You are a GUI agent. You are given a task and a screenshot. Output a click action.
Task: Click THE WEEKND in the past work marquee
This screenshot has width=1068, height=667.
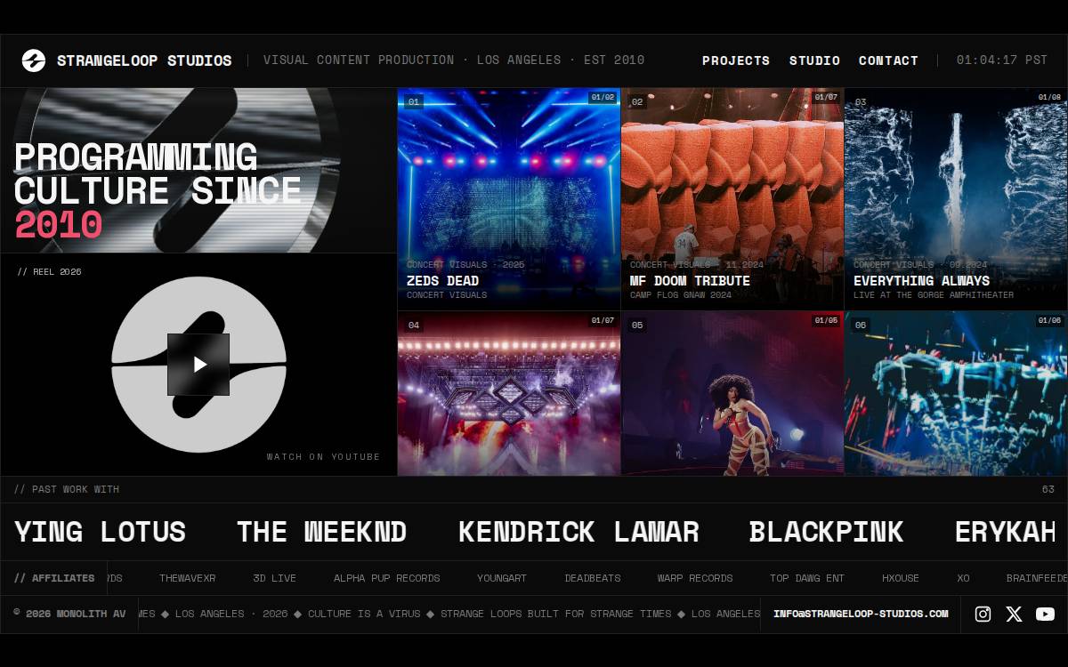[321, 532]
